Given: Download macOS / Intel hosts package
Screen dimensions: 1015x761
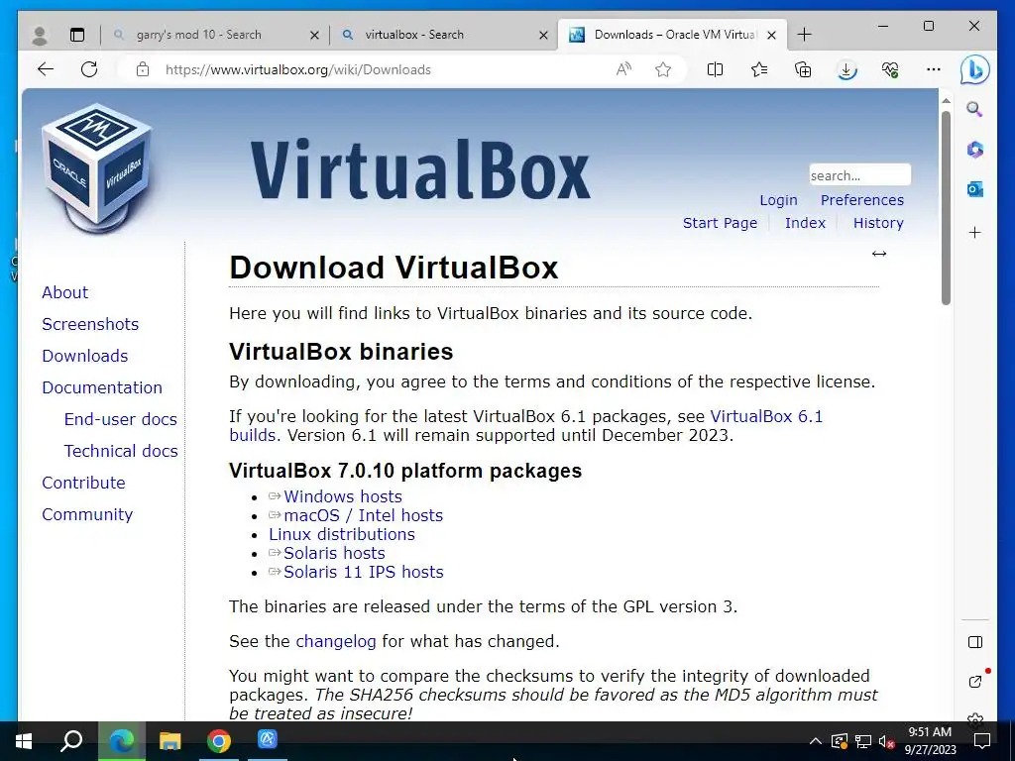Looking at the screenshot, I should coord(363,515).
